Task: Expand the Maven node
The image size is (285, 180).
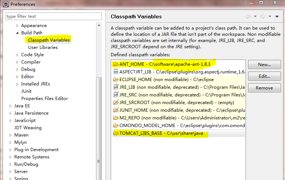Action: [10, 135]
